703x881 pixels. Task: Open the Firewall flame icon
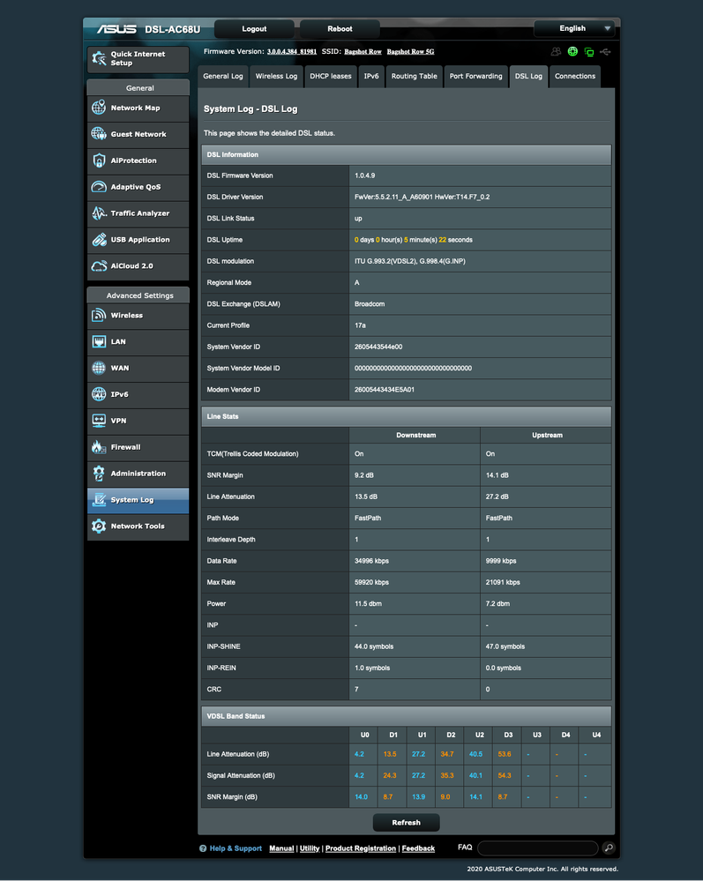[99, 447]
